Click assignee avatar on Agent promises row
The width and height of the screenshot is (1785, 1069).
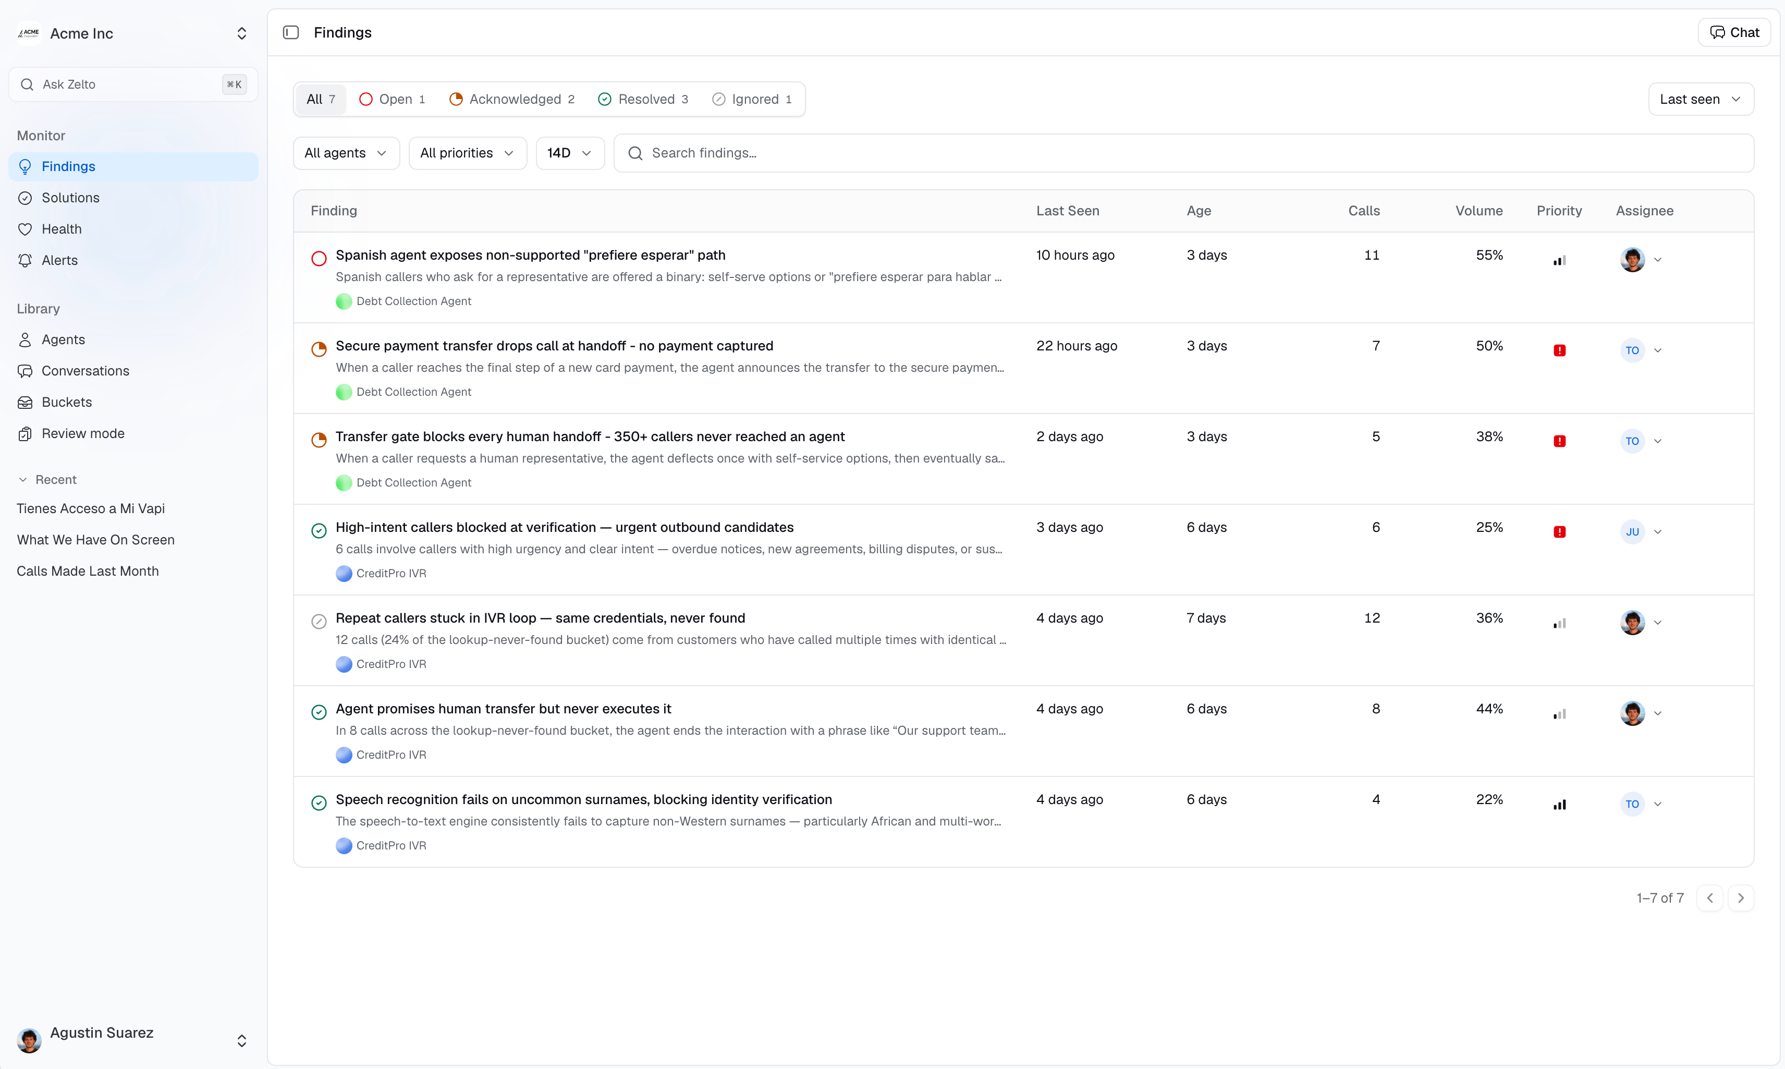(x=1632, y=713)
